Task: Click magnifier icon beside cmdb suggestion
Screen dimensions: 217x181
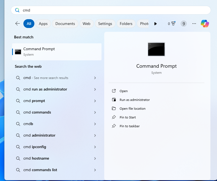Action: coord(18,124)
